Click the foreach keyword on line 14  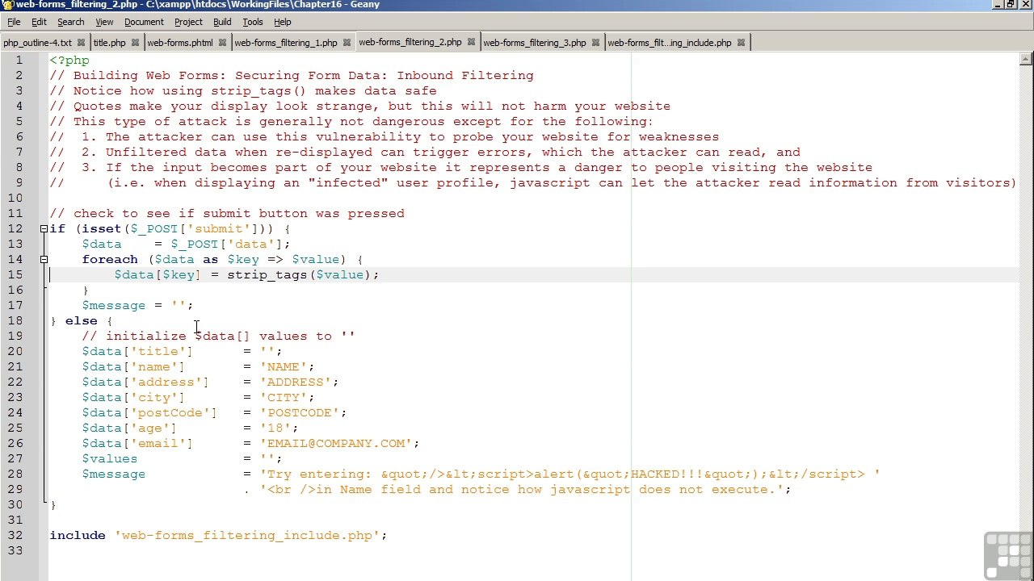click(110, 260)
